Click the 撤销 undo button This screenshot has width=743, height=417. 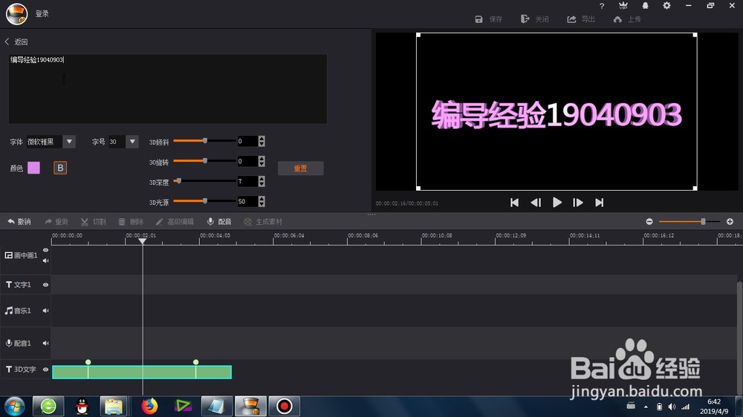(19, 222)
